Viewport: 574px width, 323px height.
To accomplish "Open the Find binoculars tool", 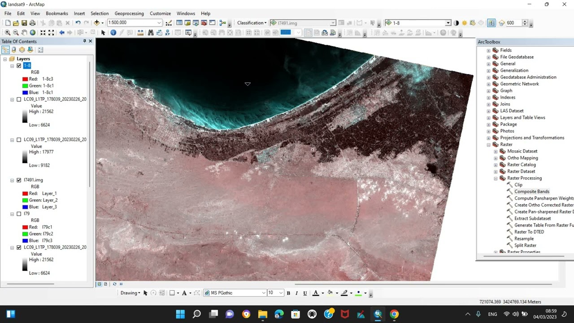I will coord(151,33).
